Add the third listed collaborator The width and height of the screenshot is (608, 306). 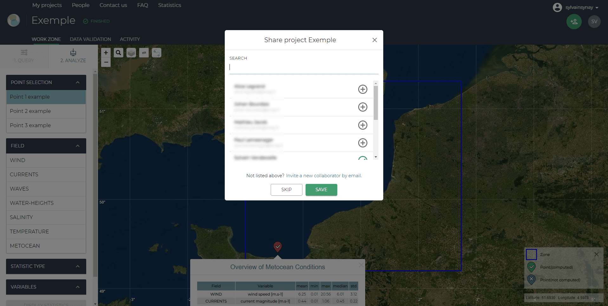pos(363,125)
